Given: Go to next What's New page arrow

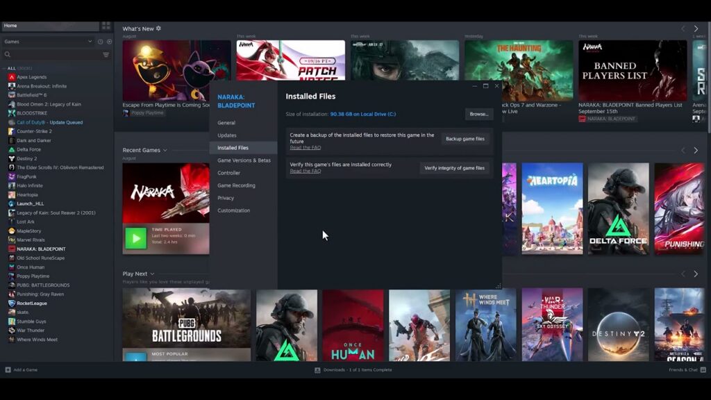Looking at the screenshot, I should click(696, 28).
